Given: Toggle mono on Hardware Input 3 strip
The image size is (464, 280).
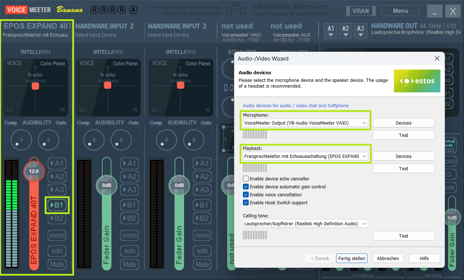Looking at the screenshot, I should tap(202, 235).
